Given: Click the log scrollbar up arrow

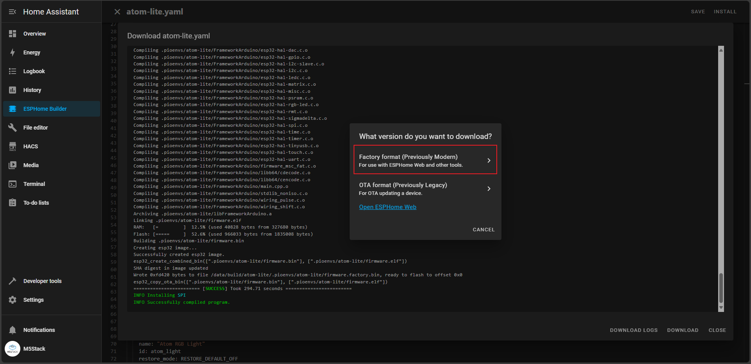Looking at the screenshot, I should [x=721, y=50].
